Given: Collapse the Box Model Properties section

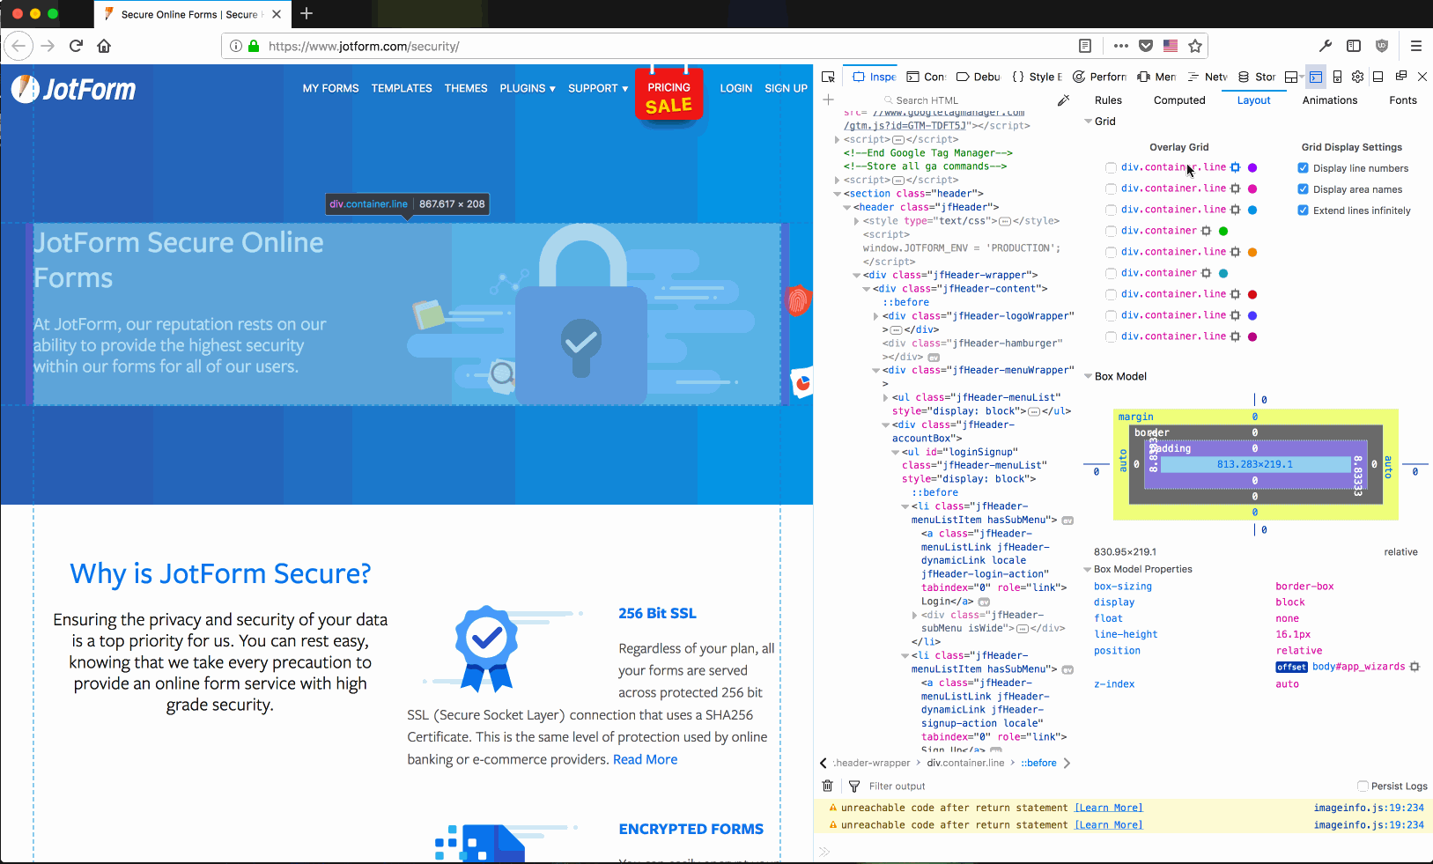Looking at the screenshot, I should coord(1088,569).
